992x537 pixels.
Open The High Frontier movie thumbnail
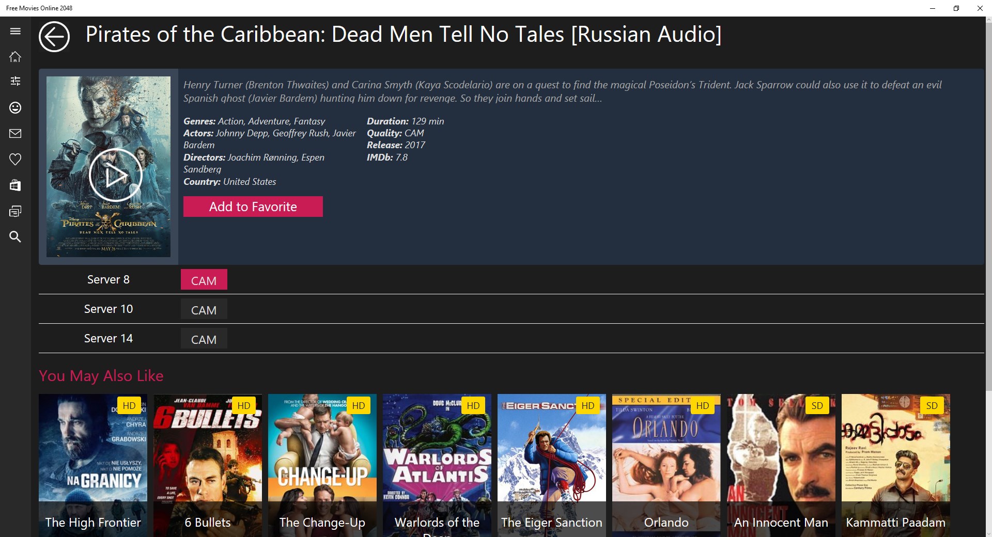click(x=93, y=466)
